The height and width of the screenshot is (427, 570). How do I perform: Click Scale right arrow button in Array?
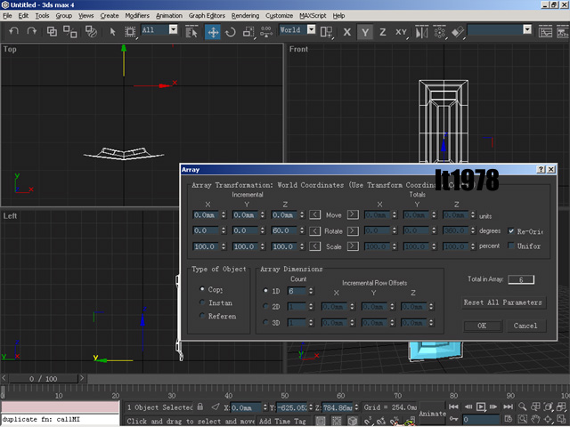click(353, 246)
